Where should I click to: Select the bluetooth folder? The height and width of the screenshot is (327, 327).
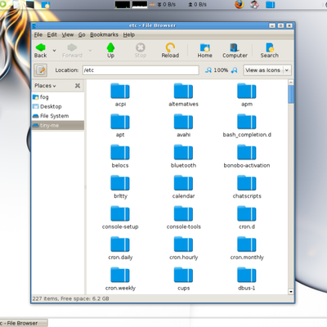click(x=183, y=156)
